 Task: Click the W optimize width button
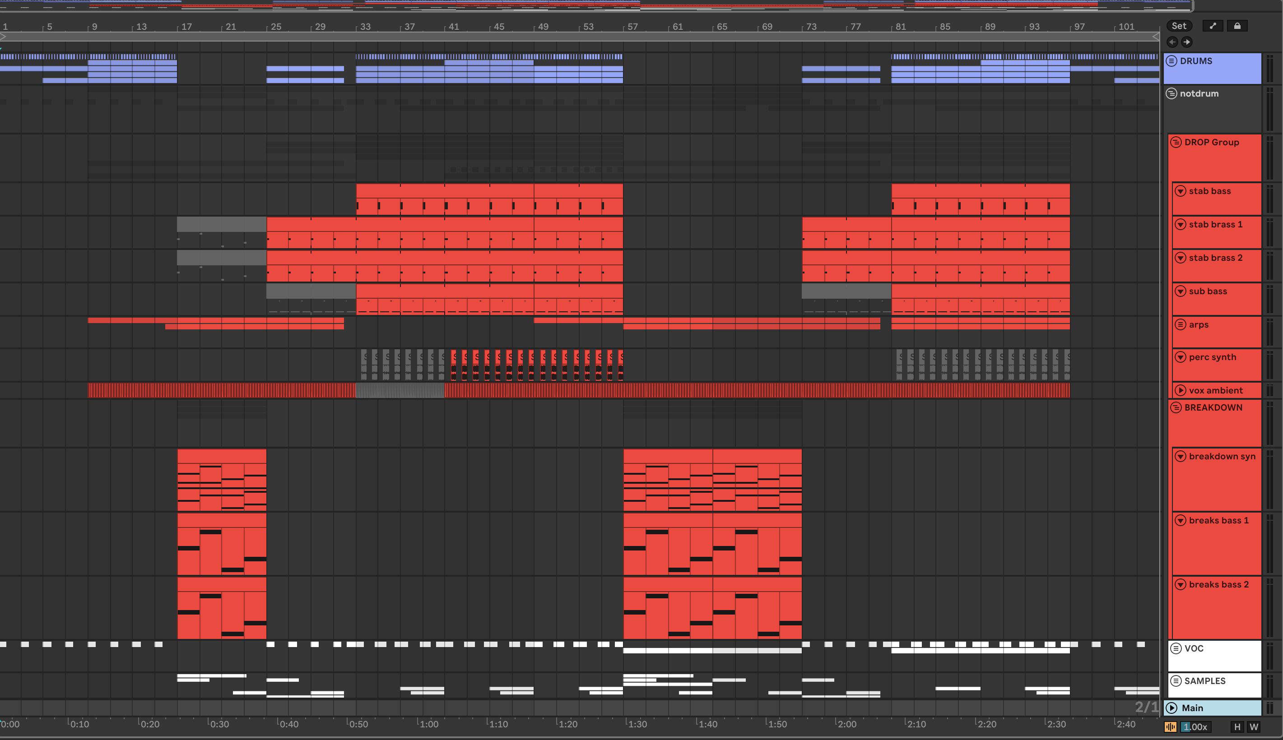1254,727
